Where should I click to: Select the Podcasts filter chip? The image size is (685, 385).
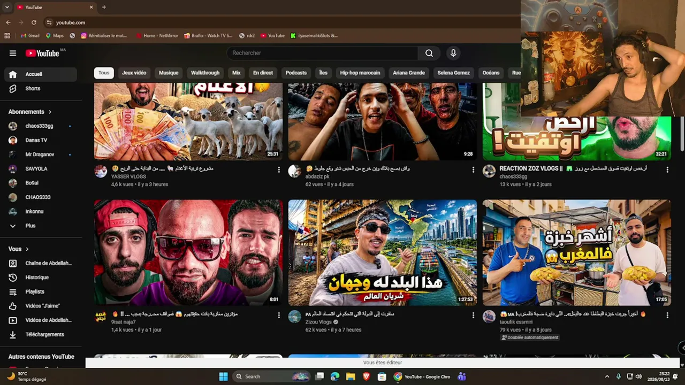click(296, 73)
